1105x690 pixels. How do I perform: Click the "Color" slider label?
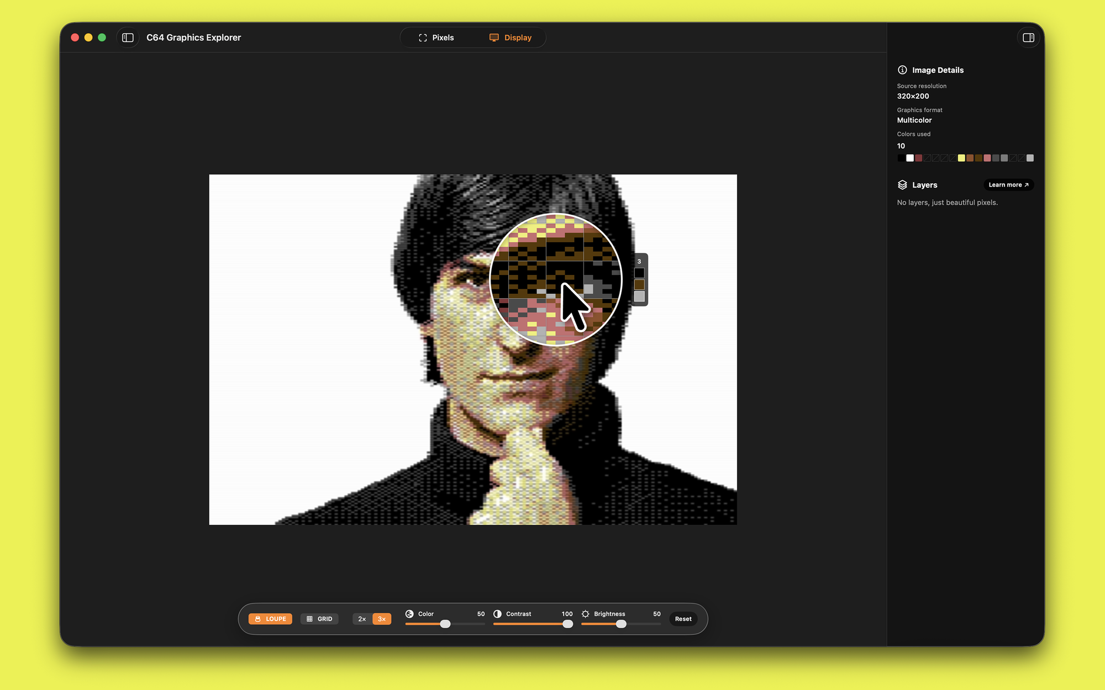pyautogui.click(x=426, y=614)
